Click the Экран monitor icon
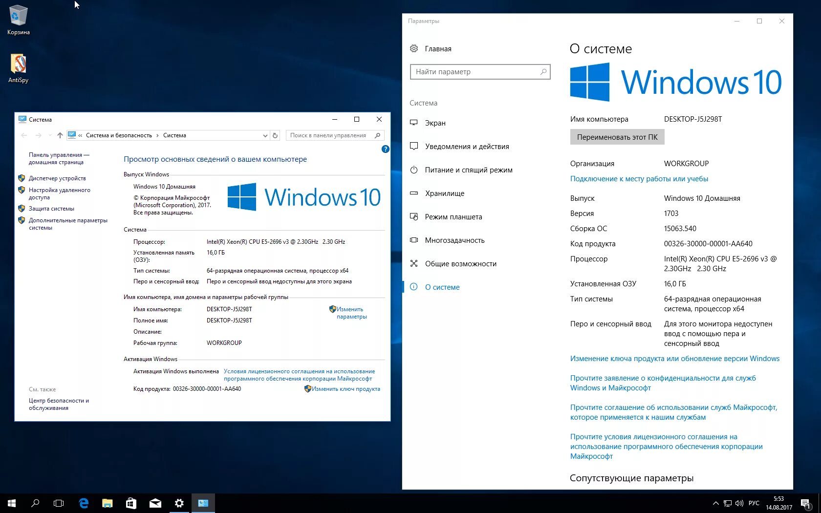The width and height of the screenshot is (821, 513). click(x=414, y=123)
